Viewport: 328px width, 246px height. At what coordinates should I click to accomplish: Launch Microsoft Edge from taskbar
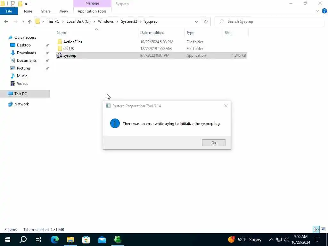[x=55, y=240]
